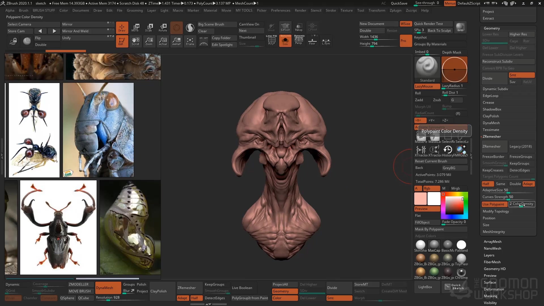Click the BPR render icon
The height and width of the screenshot is (306, 544).
pos(460,27)
